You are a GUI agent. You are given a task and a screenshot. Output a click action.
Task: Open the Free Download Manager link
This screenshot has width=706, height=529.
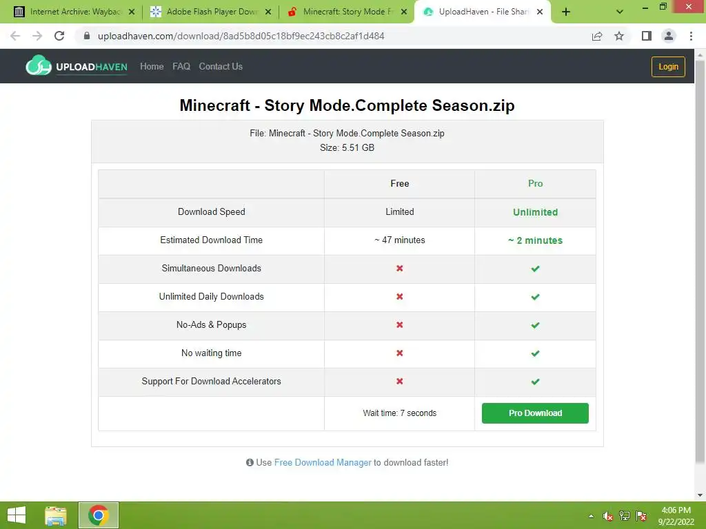(323, 462)
